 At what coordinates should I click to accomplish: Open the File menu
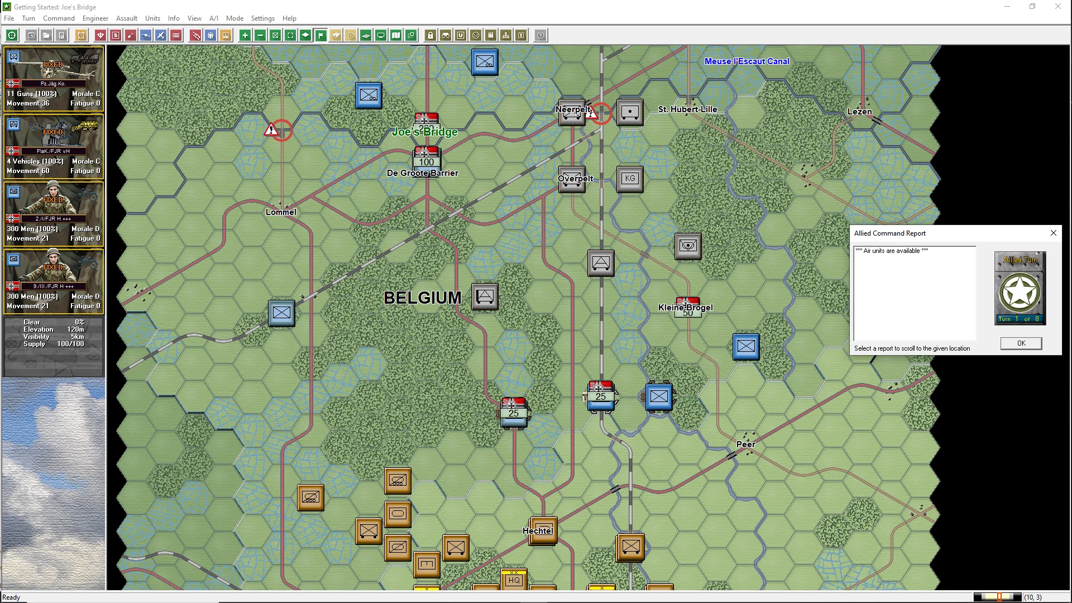[x=9, y=18]
